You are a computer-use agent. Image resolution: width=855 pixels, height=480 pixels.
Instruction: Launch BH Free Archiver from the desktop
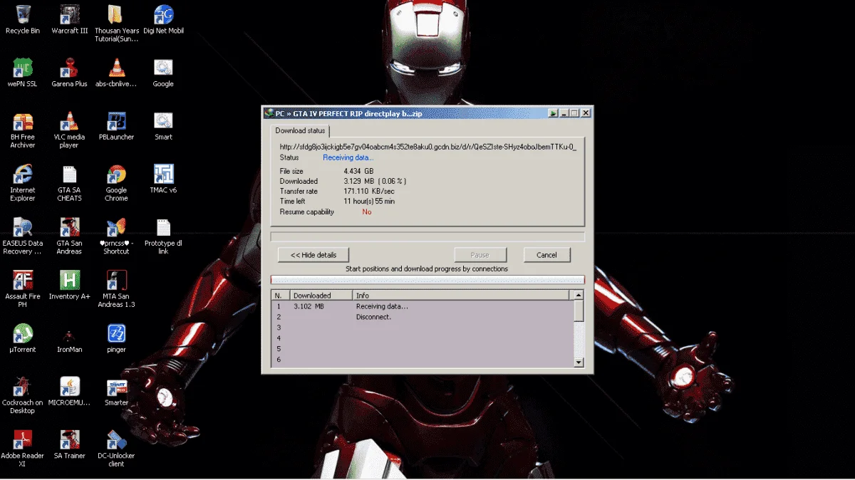(23, 130)
